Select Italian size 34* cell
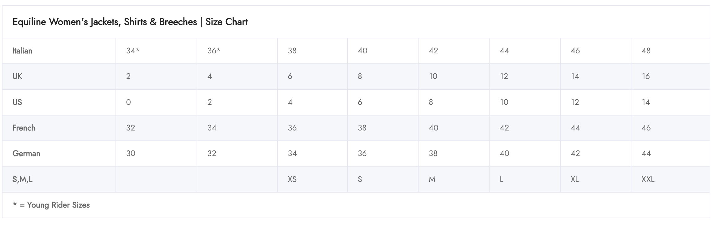720x226 pixels. (x=133, y=51)
